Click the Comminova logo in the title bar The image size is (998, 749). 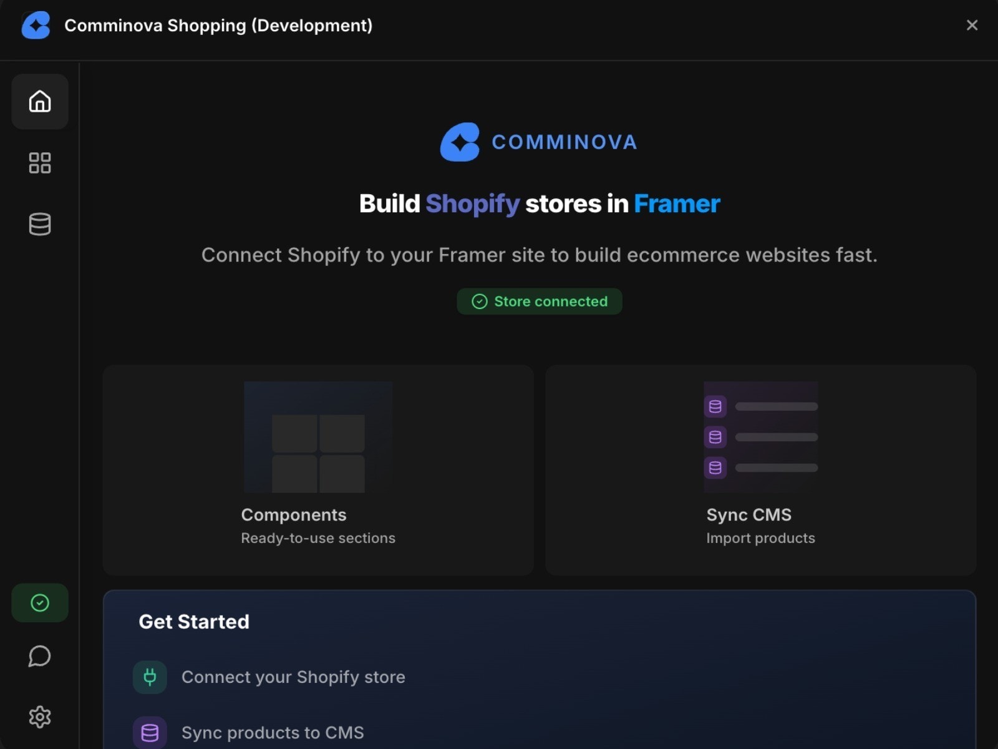36,26
